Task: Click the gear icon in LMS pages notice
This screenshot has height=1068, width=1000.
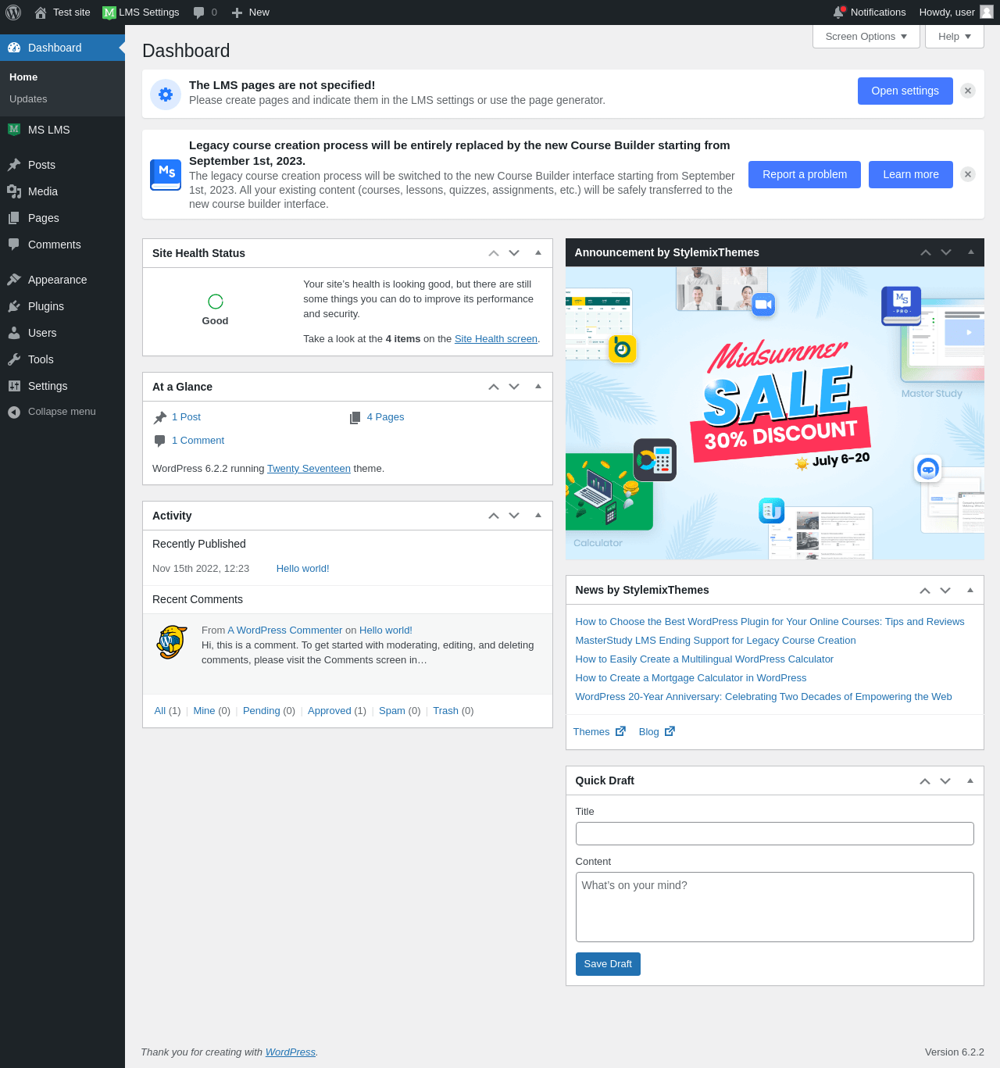Action: point(166,95)
